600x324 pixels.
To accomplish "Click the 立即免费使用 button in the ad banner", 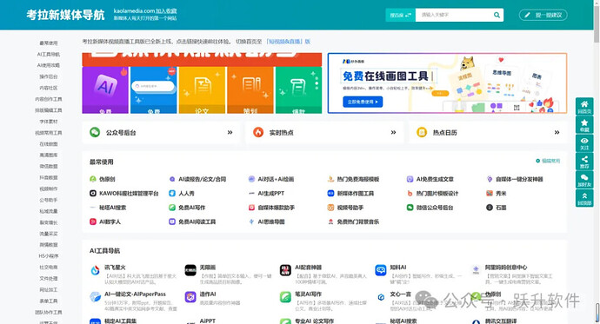I will [363, 102].
